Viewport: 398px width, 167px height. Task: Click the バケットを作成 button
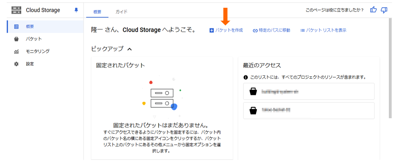pos(226,30)
